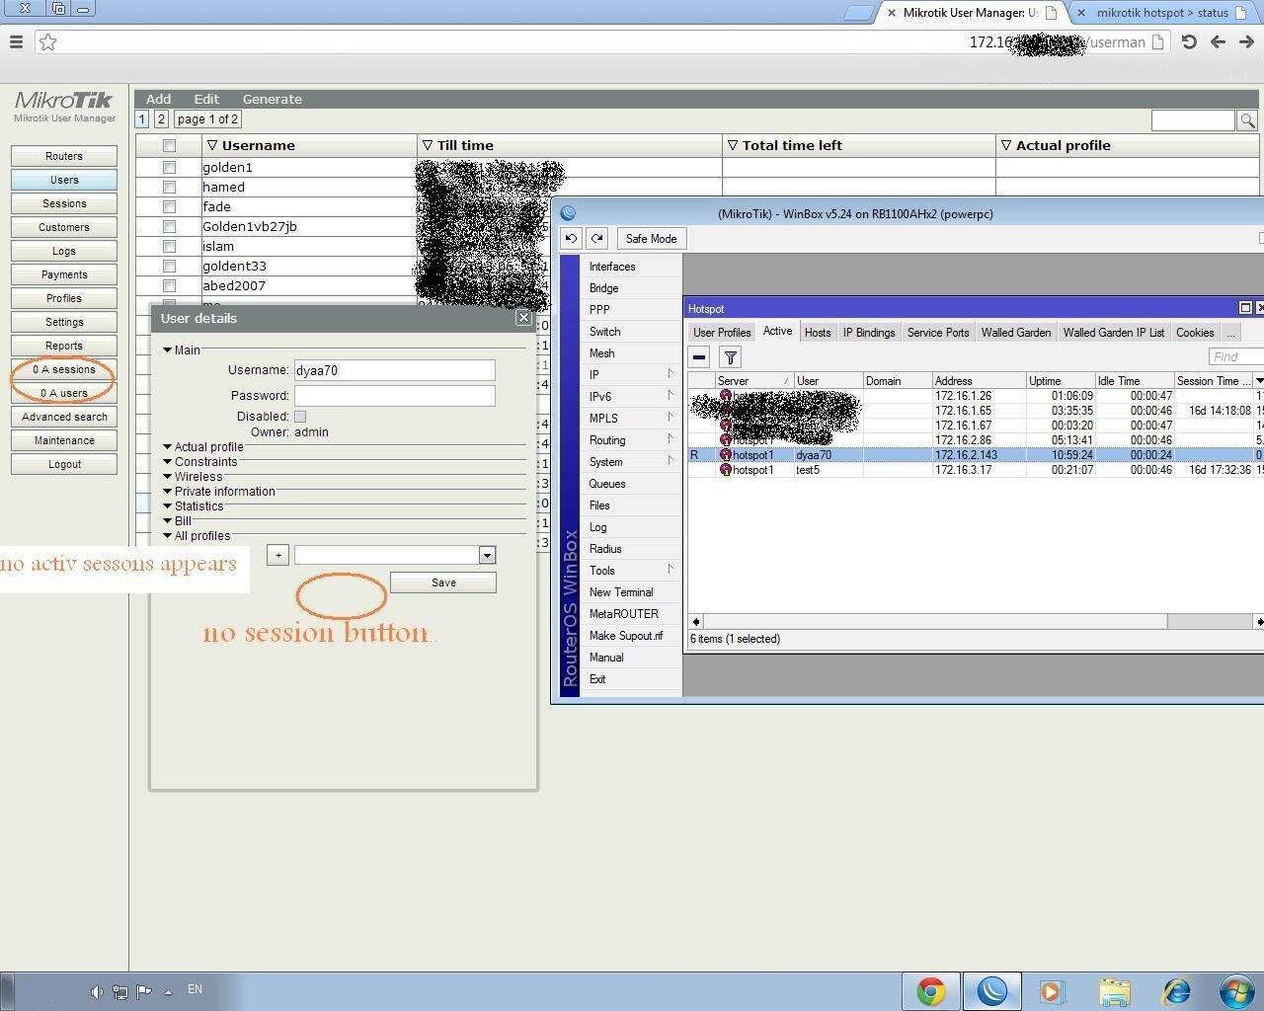1264x1011 pixels.
Task: Click the hotspot1 icon in test5 row
Action: coord(726,470)
